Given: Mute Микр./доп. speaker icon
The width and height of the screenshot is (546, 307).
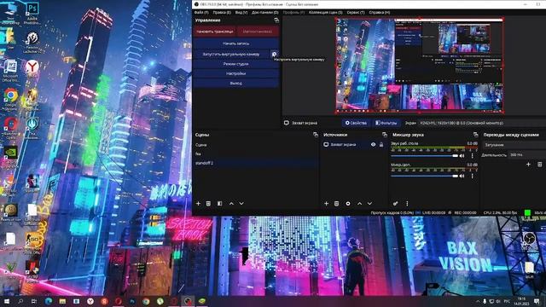Looking at the screenshot, I should point(462,177).
